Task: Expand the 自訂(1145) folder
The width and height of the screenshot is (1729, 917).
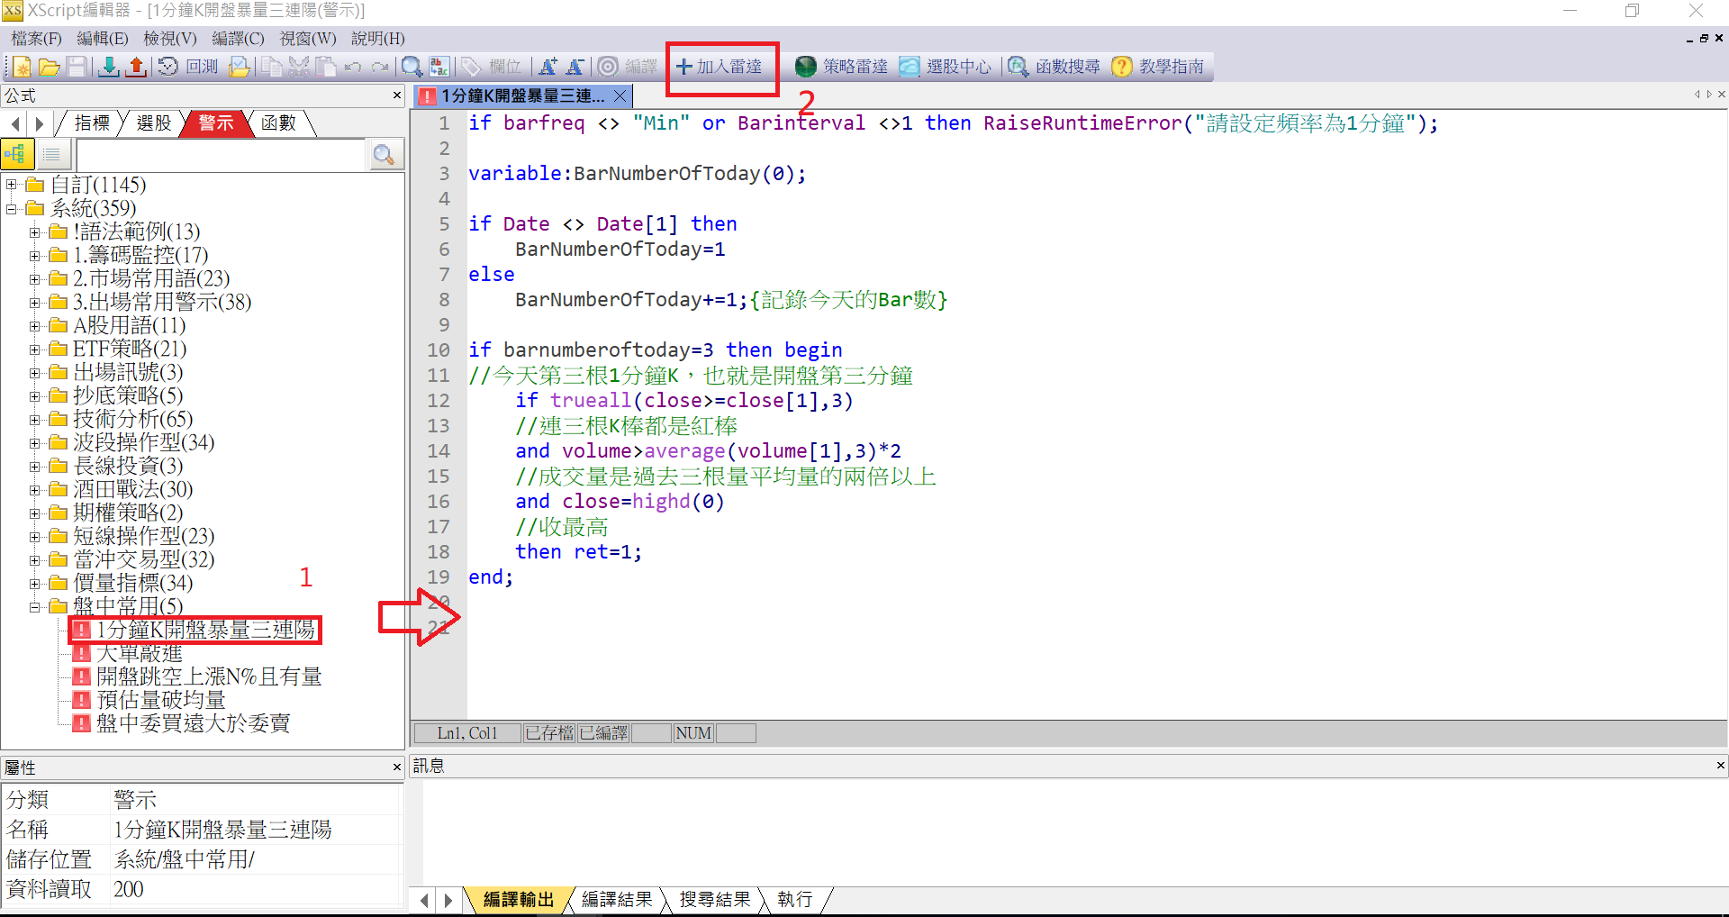Action: coord(12,185)
